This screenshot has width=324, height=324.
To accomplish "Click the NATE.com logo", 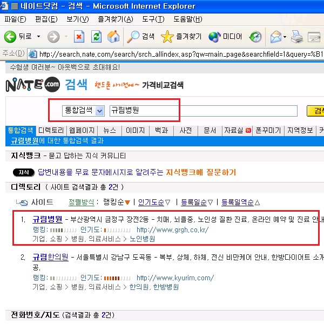I will (x=32, y=85).
